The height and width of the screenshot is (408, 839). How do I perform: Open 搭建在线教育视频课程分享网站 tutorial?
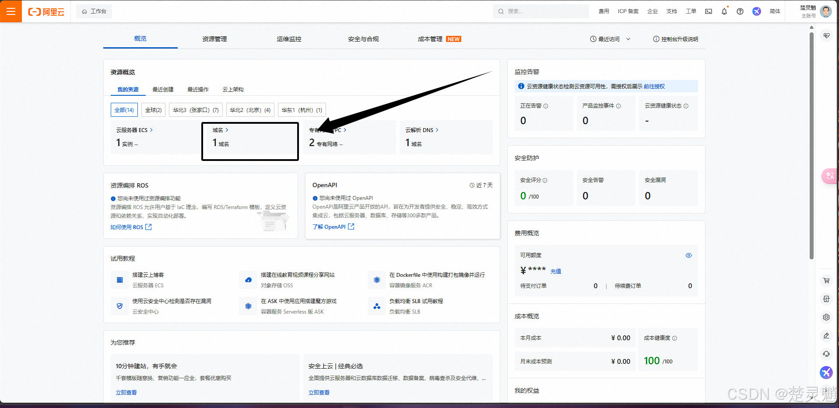pos(298,275)
